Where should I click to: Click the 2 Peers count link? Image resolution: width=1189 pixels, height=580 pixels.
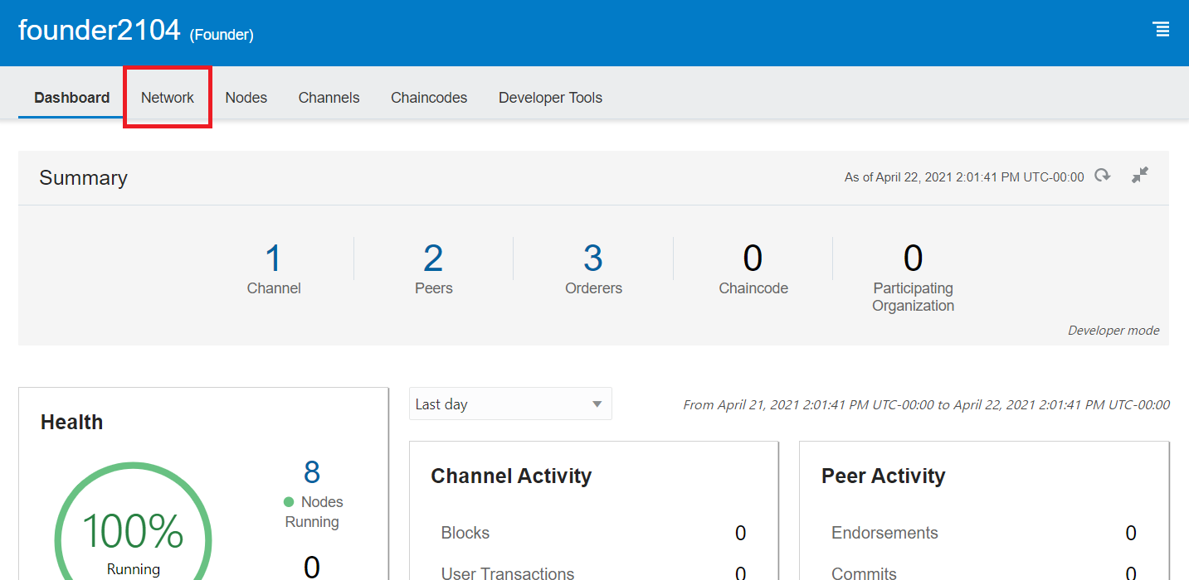tap(433, 259)
